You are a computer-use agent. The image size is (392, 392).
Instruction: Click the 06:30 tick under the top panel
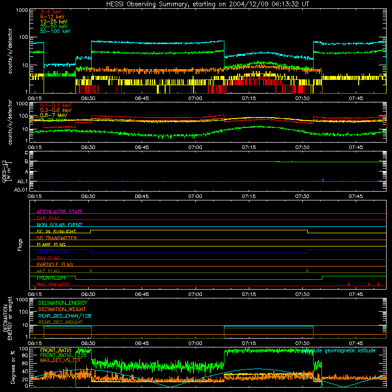88,98
